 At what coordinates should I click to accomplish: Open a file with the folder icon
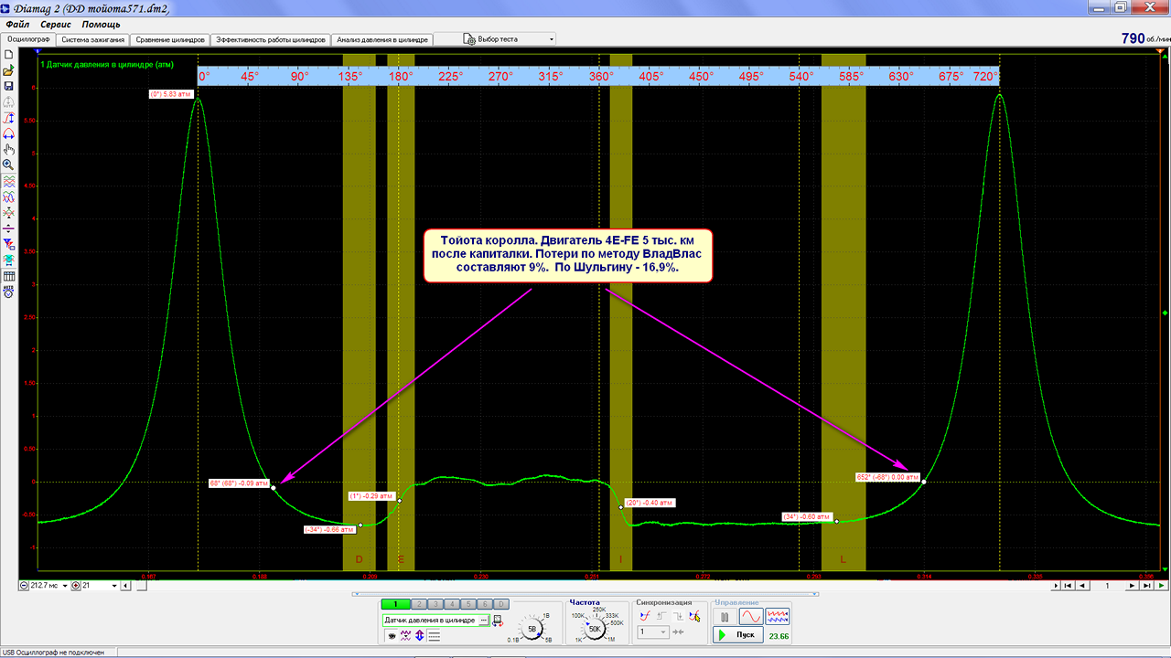tap(8, 70)
